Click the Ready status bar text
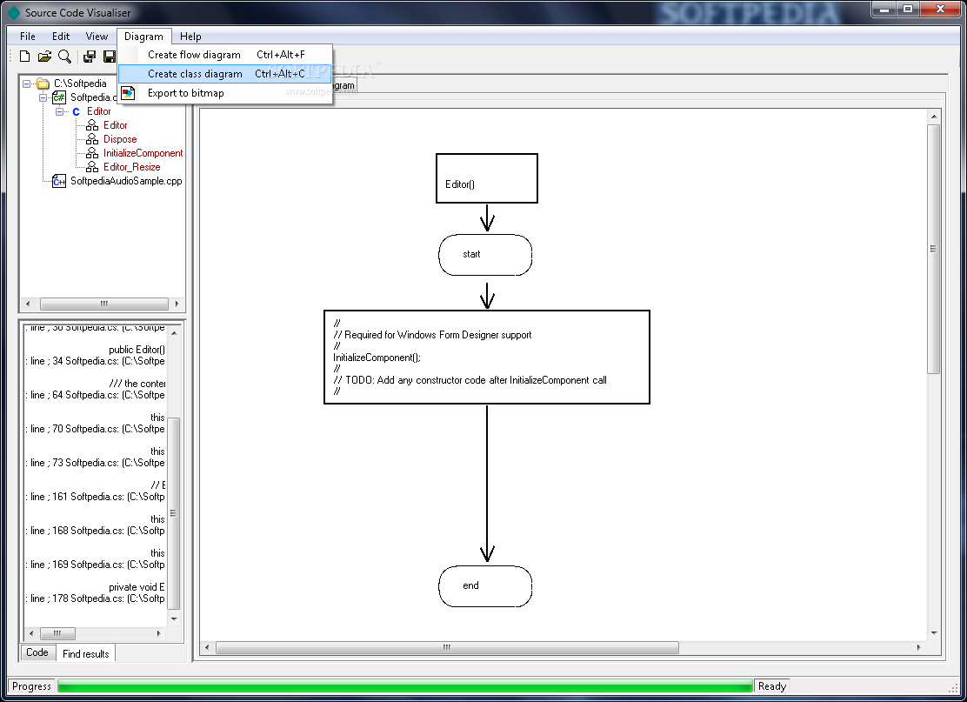This screenshot has height=702, width=967. click(772, 686)
